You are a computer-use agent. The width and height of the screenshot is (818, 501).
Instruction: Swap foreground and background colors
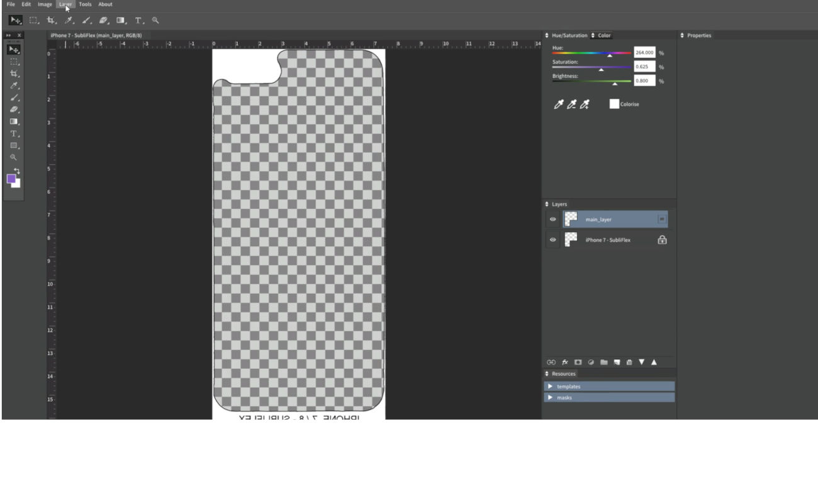[17, 171]
